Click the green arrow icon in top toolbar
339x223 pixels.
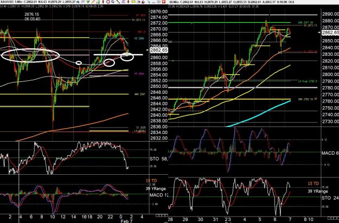(88, 2)
